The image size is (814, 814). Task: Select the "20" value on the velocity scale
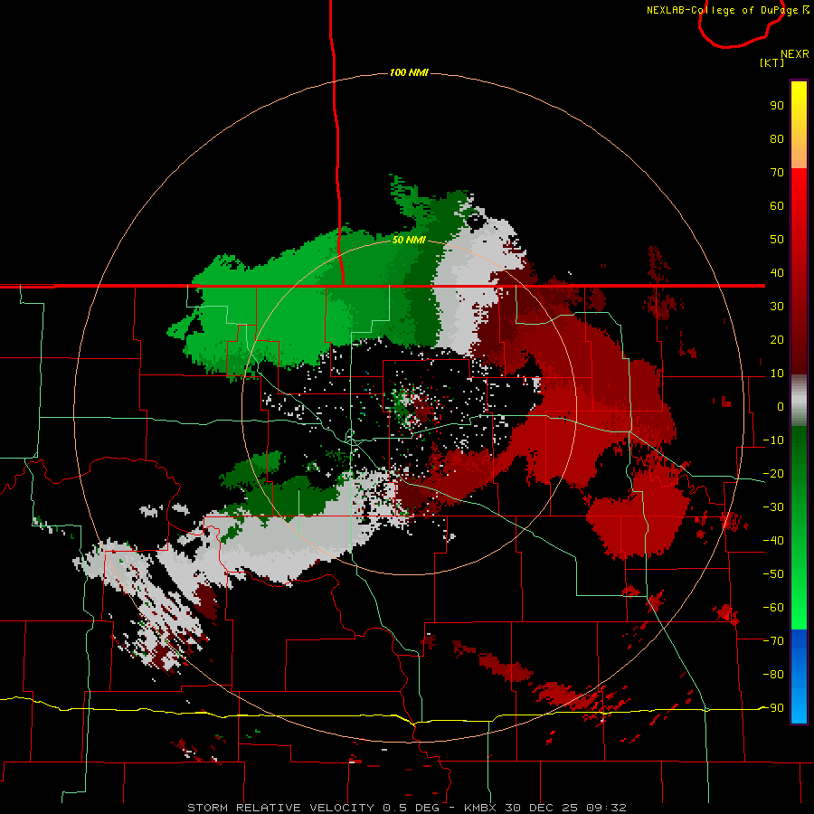777,340
